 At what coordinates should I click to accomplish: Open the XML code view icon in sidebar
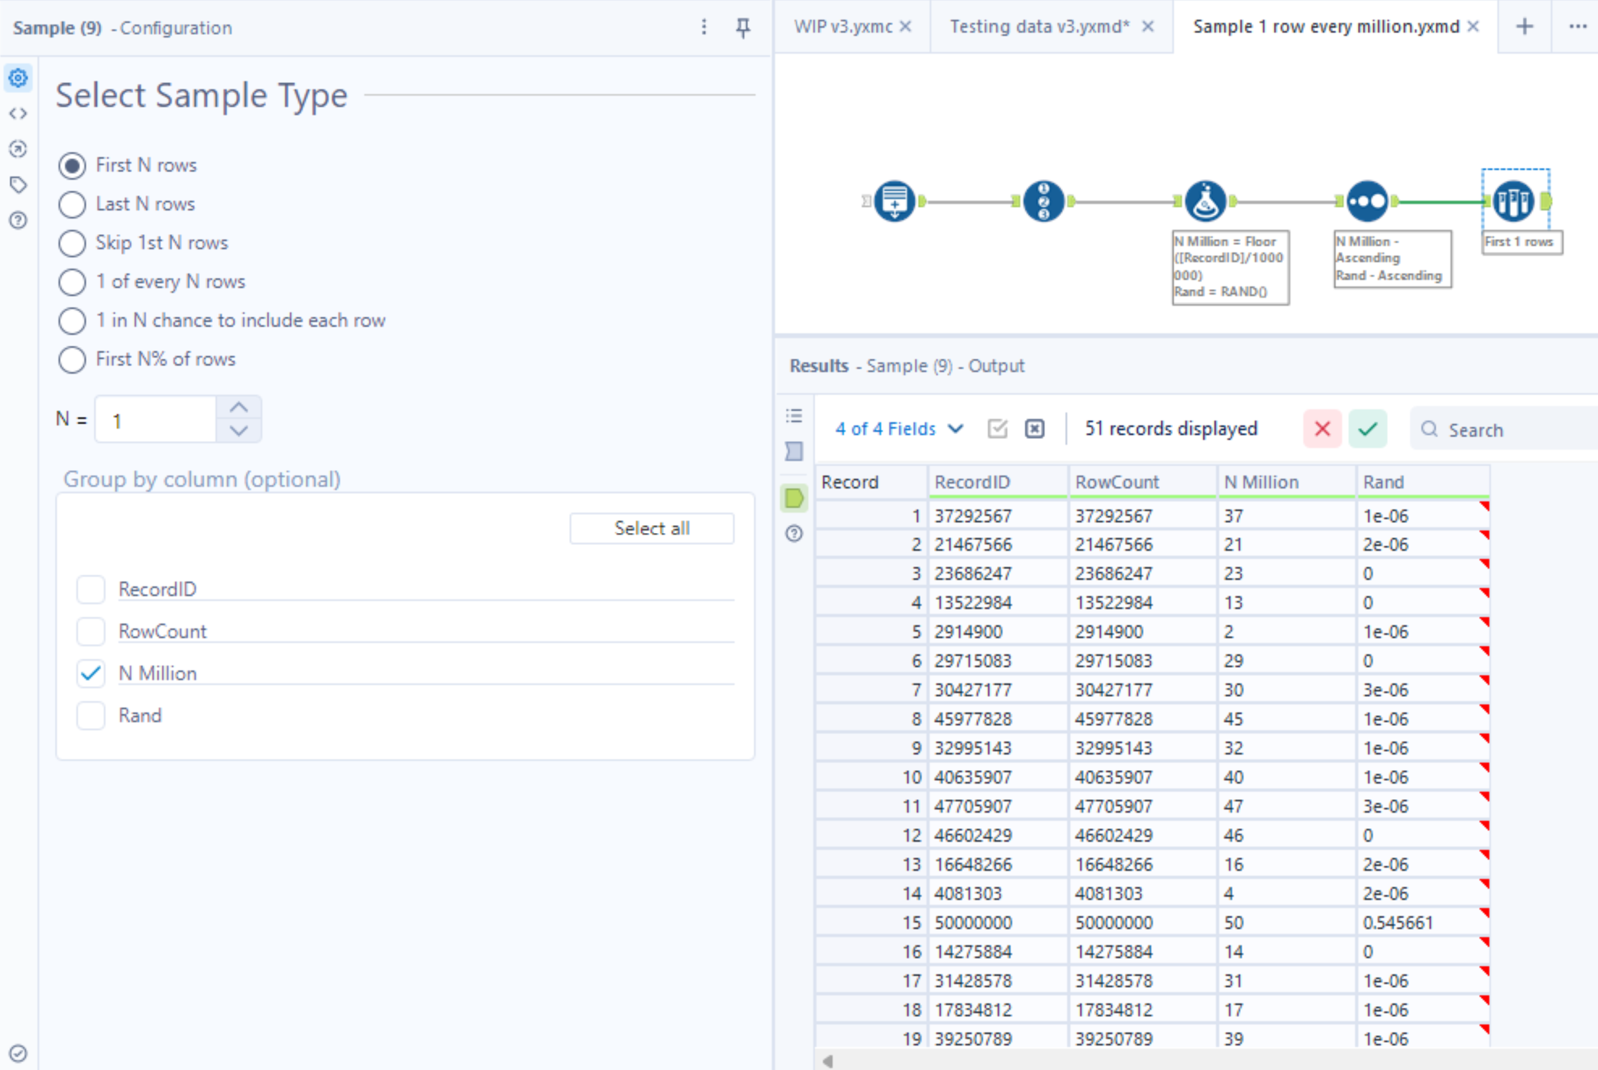(17, 113)
